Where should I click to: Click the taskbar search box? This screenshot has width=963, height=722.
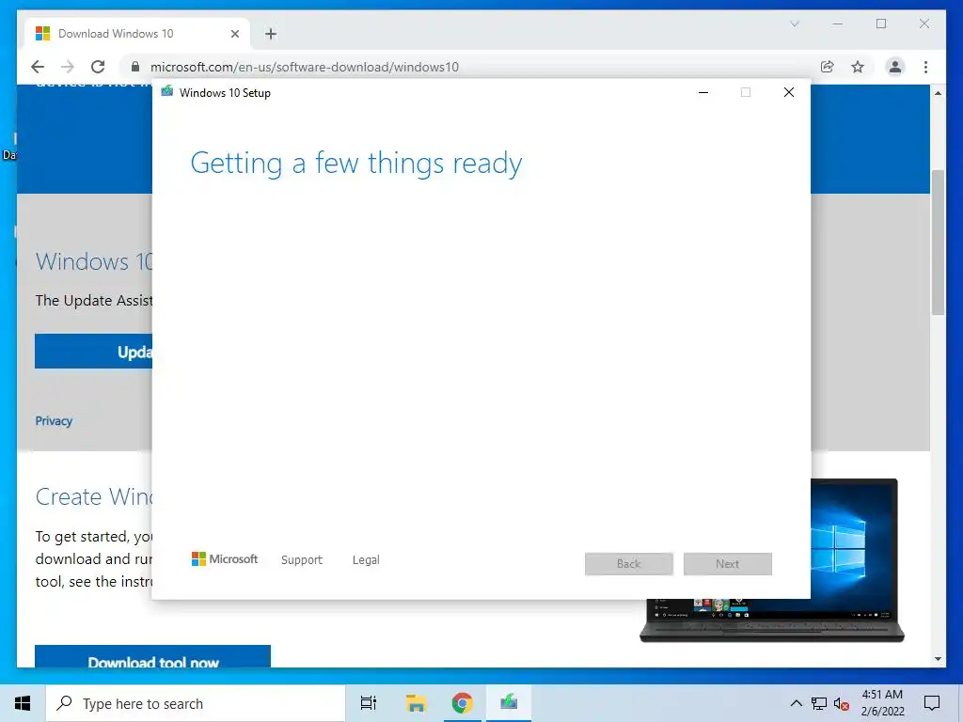tap(196, 703)
